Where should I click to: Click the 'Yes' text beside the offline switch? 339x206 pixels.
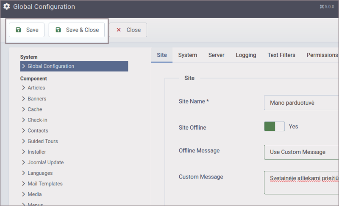293,127
